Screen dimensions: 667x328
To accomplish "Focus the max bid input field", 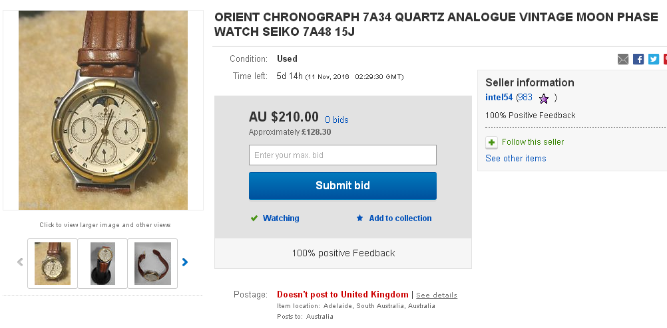I will point(343,155).
